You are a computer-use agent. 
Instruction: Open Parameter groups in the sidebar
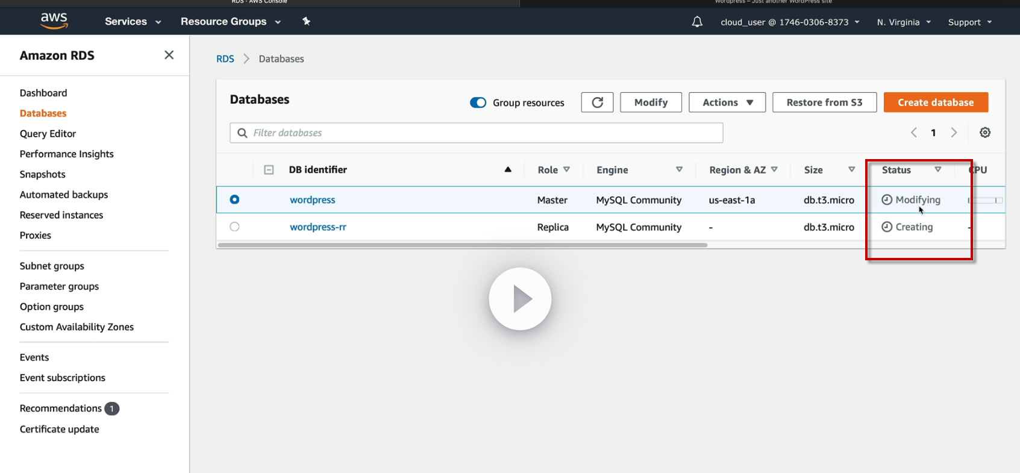59,286
